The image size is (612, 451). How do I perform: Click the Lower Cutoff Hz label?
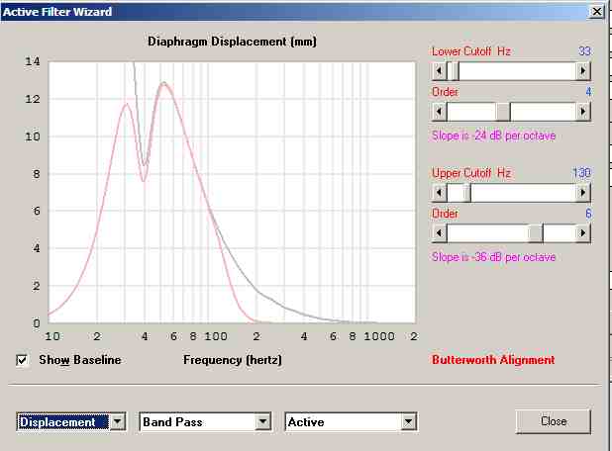(471, 51)
